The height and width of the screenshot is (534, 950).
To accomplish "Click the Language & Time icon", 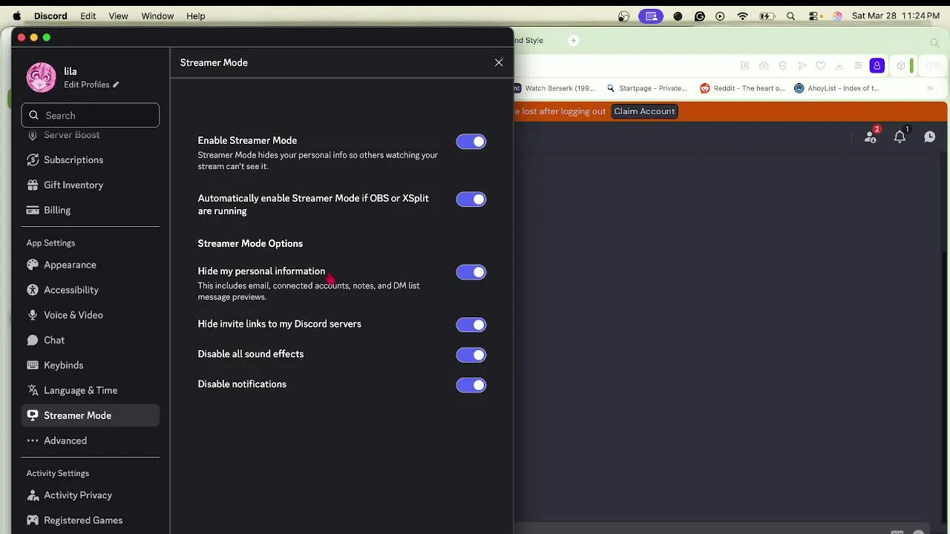I will [x=33, y=391].
